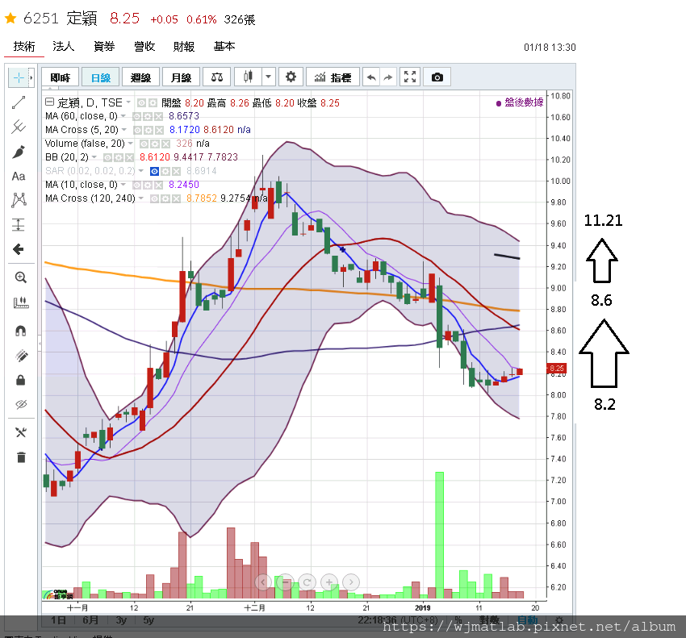The width and height of the screenshot is (686, 638).
Task: Click the candlestick chart style icon
Action: (248, 77)
